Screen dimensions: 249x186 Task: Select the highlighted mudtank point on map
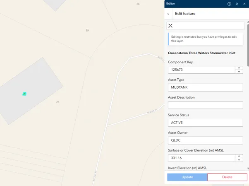point(24,94)
